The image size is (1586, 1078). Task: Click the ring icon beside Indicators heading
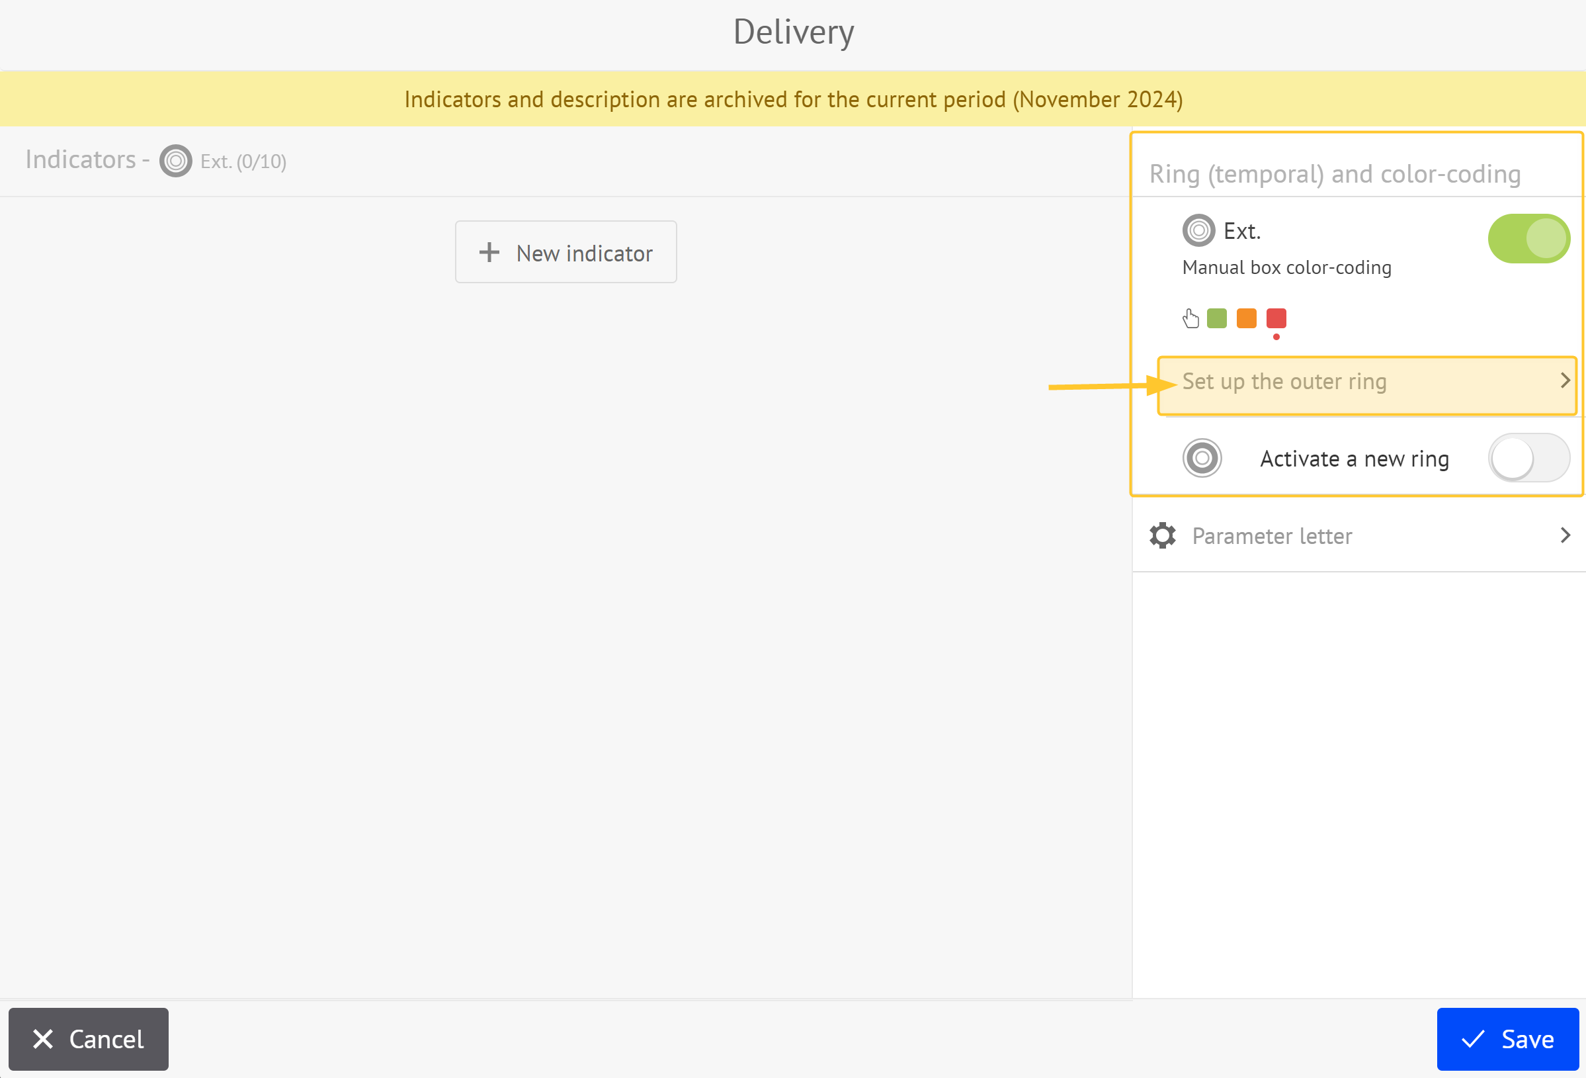tap(175, 161)
